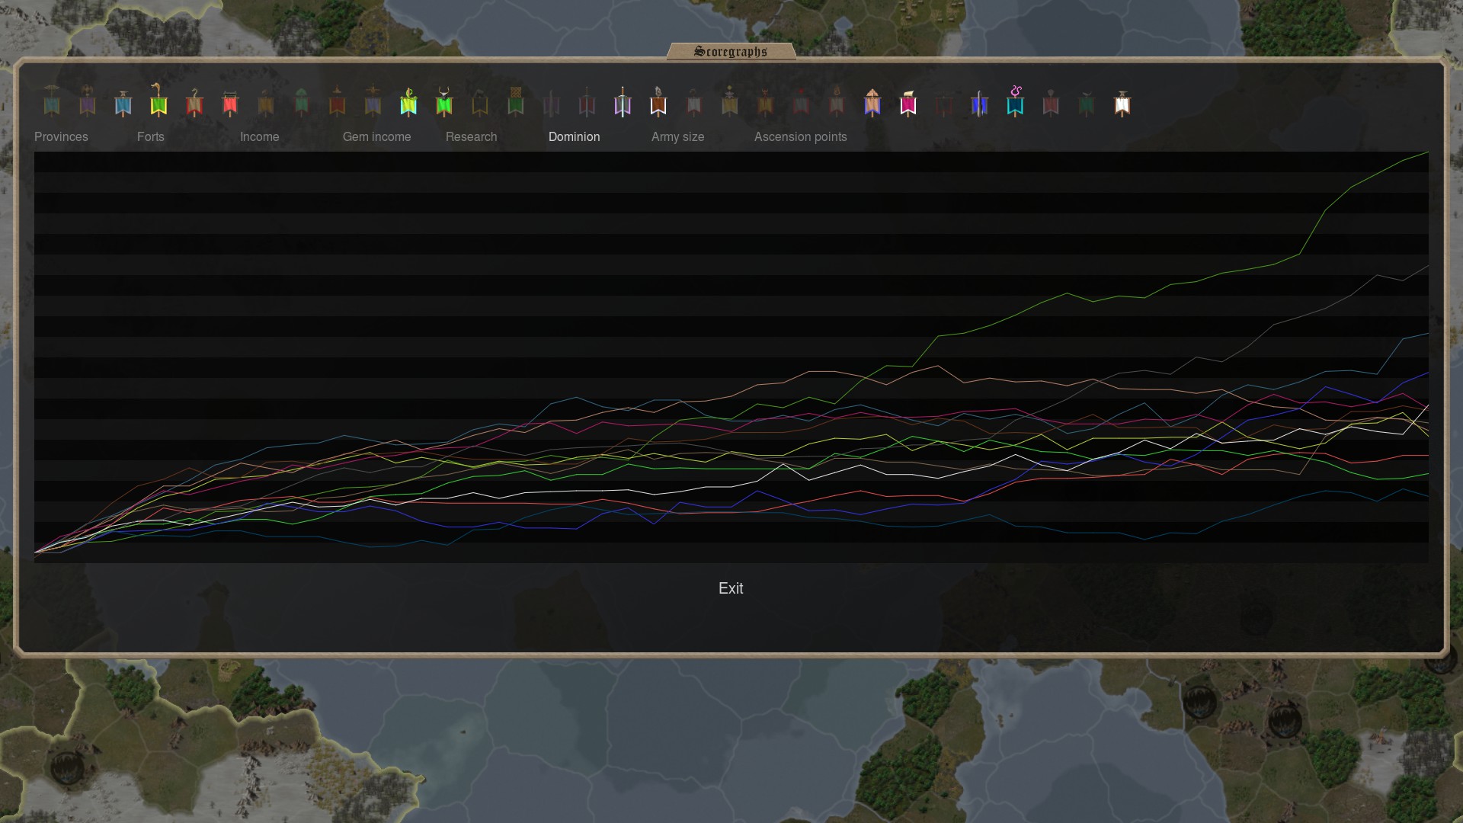Show the very dark red faded flag

(944, 104)
